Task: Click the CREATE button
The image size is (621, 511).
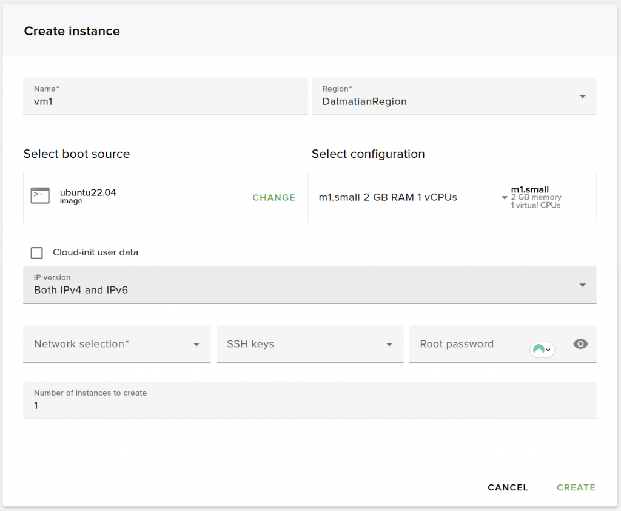Action: pos(576,487)
